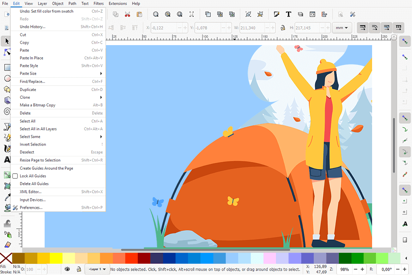Viewport: 412px width, 275px height.
Task: Select the Eraser tool
Action: tap(8, 244)
